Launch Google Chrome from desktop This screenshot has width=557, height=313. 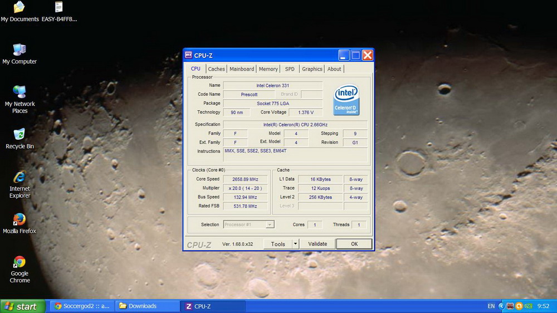[x=19, y=269]
